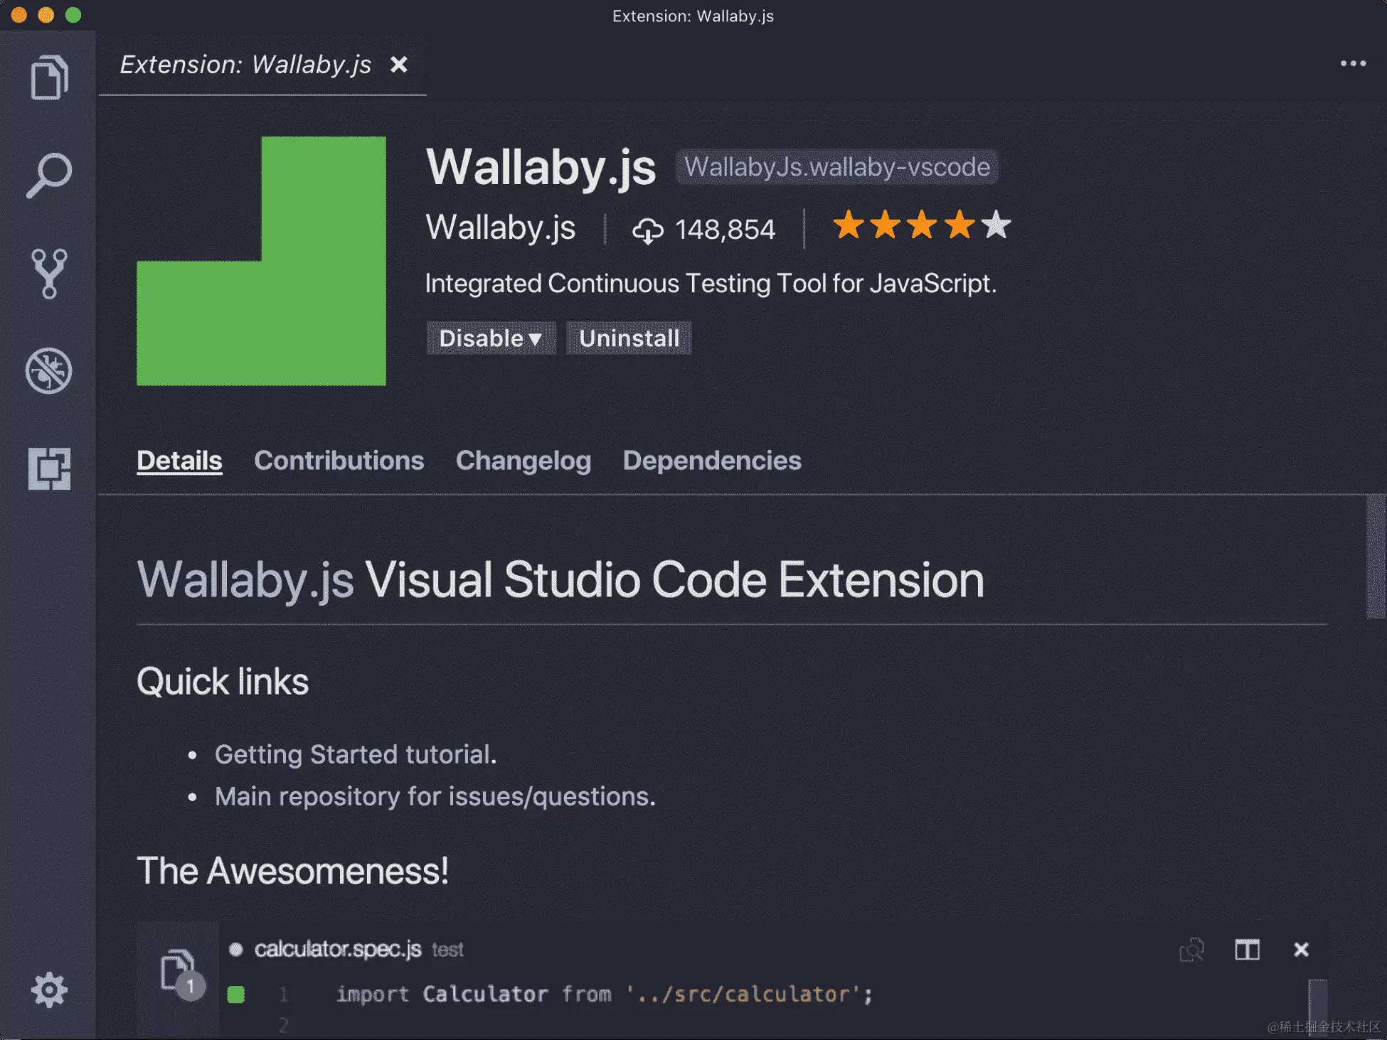Select the Details tab
Viewport: 1387px width, 1040px height.
coord(179,461)
